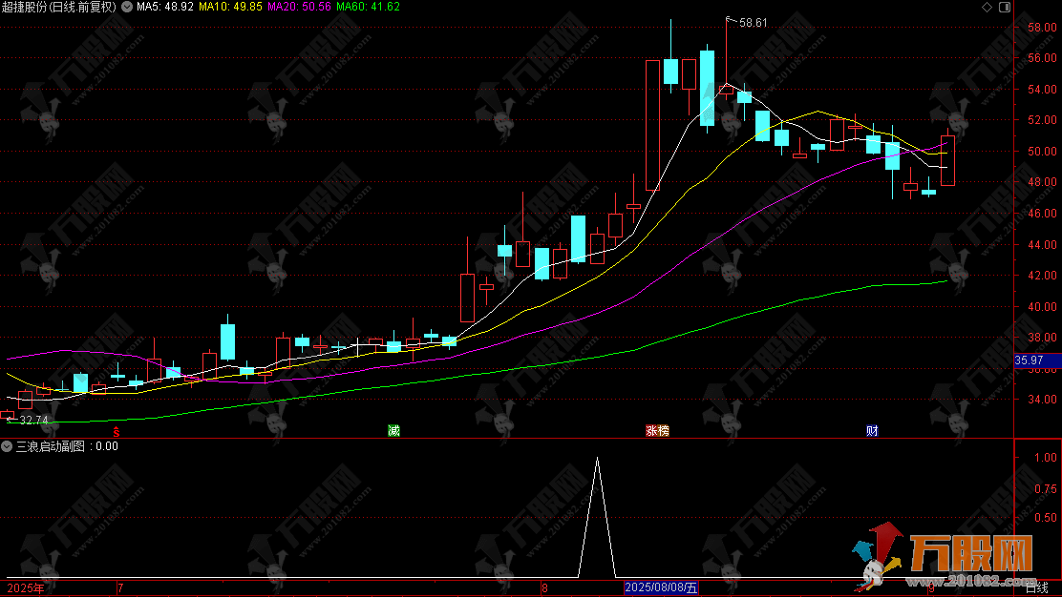This screenshot has height=597, width=1062.
Task: Click the 40.00 price axis label
Action: click(x=1042, y=307)
